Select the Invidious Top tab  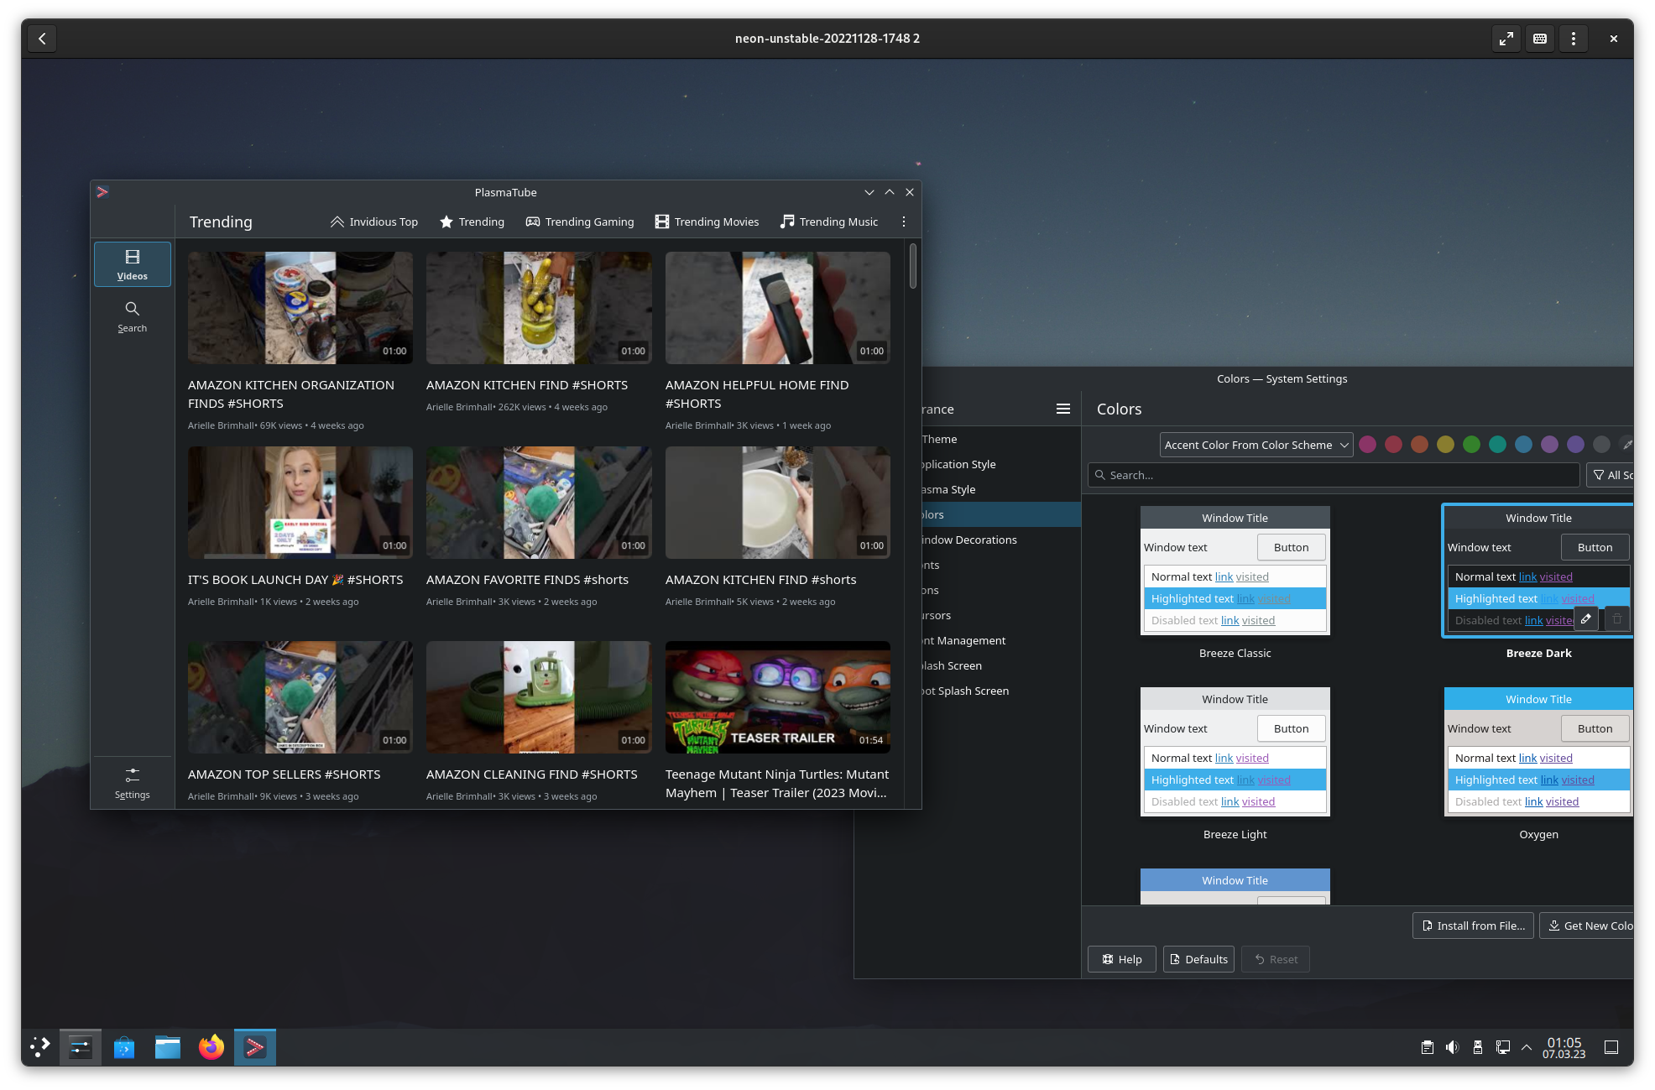click(374, 222)
